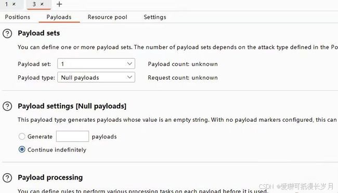Open help for Payload settings section
This screenshot has height=193, width=338.
[x=7, y=106]
